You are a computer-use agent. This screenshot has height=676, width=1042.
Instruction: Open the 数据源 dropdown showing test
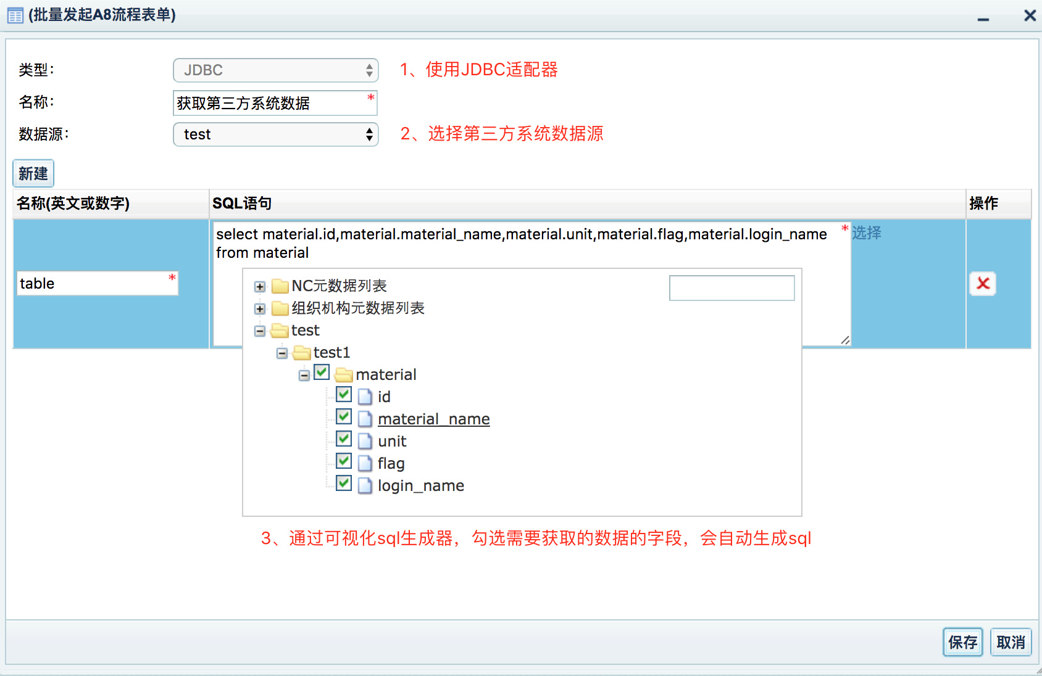[x=275, y=134]
